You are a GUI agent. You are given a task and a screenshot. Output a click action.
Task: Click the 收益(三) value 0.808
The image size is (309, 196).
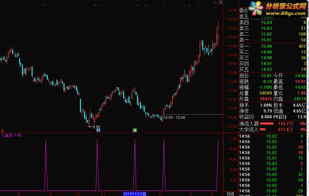pos(266,117)
